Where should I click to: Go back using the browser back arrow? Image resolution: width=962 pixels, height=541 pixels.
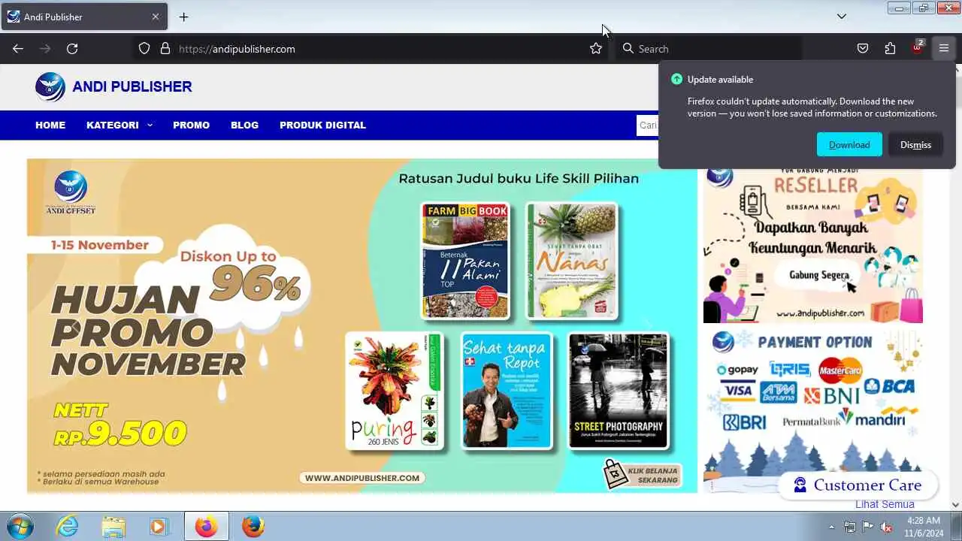[x=18, y=49]
